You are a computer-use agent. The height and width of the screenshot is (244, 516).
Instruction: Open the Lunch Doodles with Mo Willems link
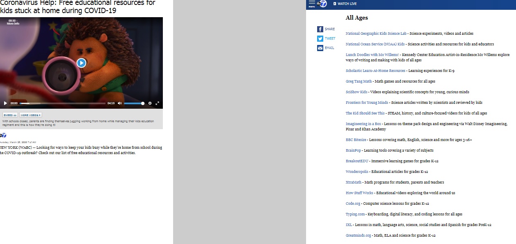coord(372,55)
